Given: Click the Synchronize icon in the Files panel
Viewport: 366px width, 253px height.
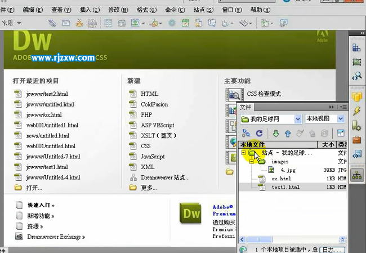Looking at the screenshot, I should pos(324,134).
